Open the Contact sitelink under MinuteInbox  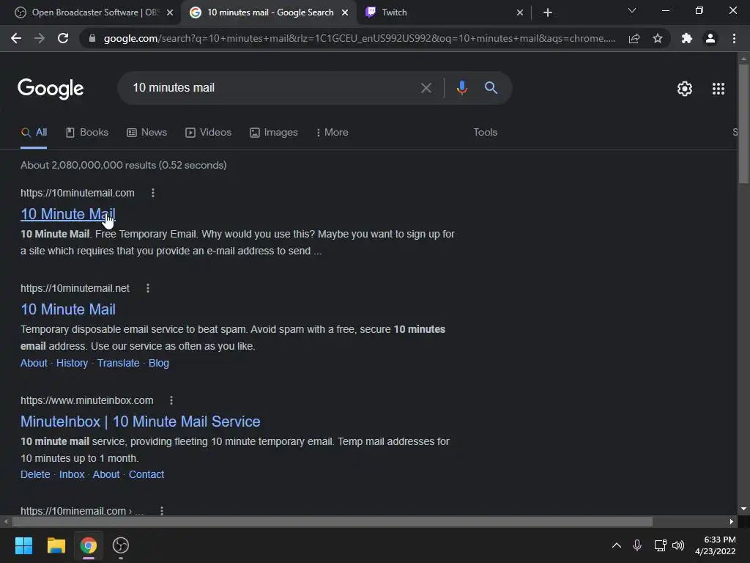[146, 474]
